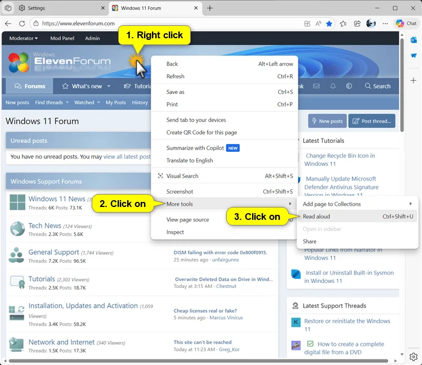This screenshot has height=365, width=422.
Task: Choose Summarize with Copilot
Action: point(225,148)
